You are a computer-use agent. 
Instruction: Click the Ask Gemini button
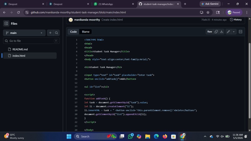pos(210,4)
